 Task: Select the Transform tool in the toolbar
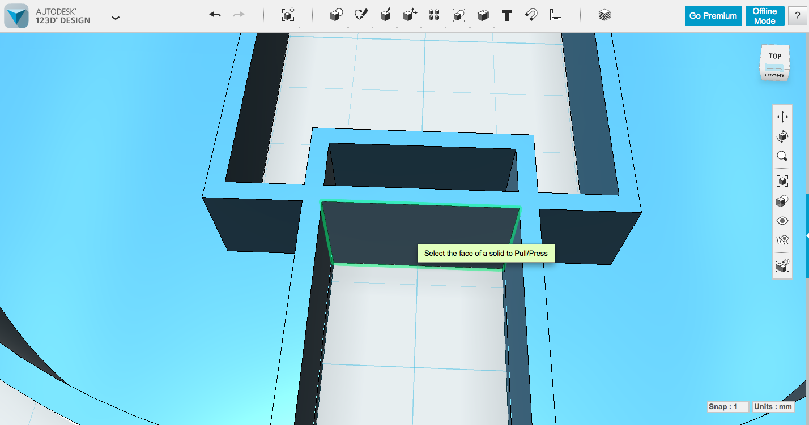tap(288, 15)
